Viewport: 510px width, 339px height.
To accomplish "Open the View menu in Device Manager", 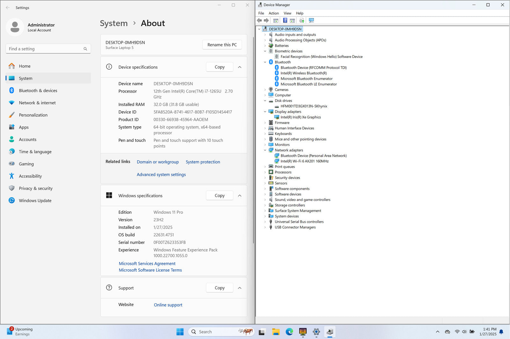I will tap(288, 13).
